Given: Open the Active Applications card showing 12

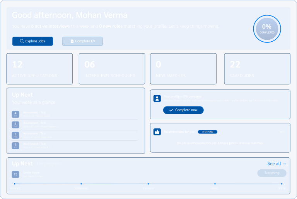Looking at the screenshot, I should click(x=39, y=69).
